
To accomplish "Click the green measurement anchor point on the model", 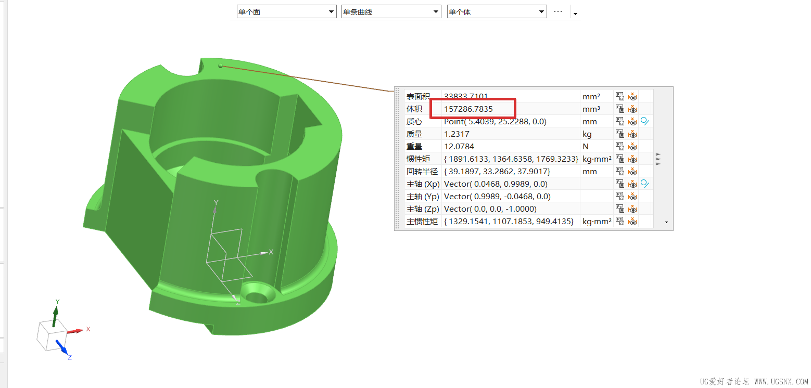I will (221, 66).
